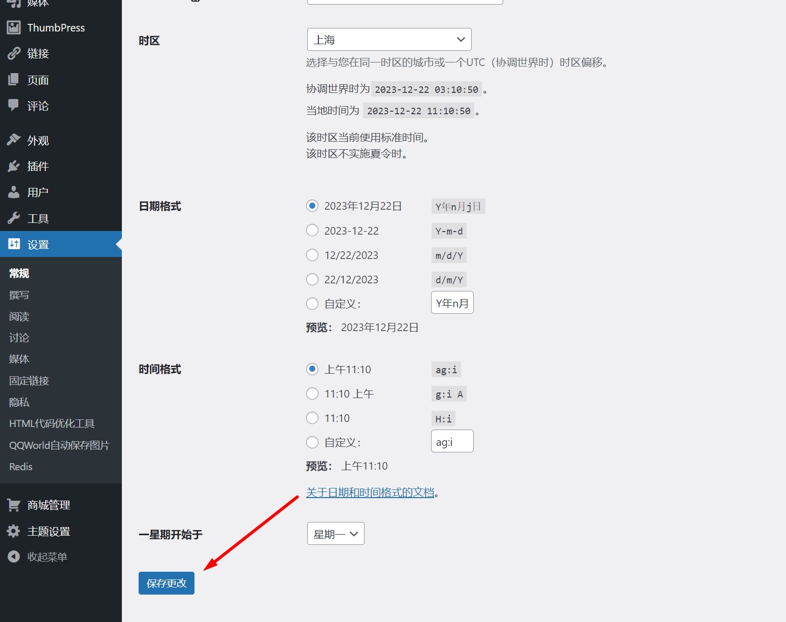The image size is (786, 622).
Task: Open the 链接 links menu icon
Action: coord(14,53)
